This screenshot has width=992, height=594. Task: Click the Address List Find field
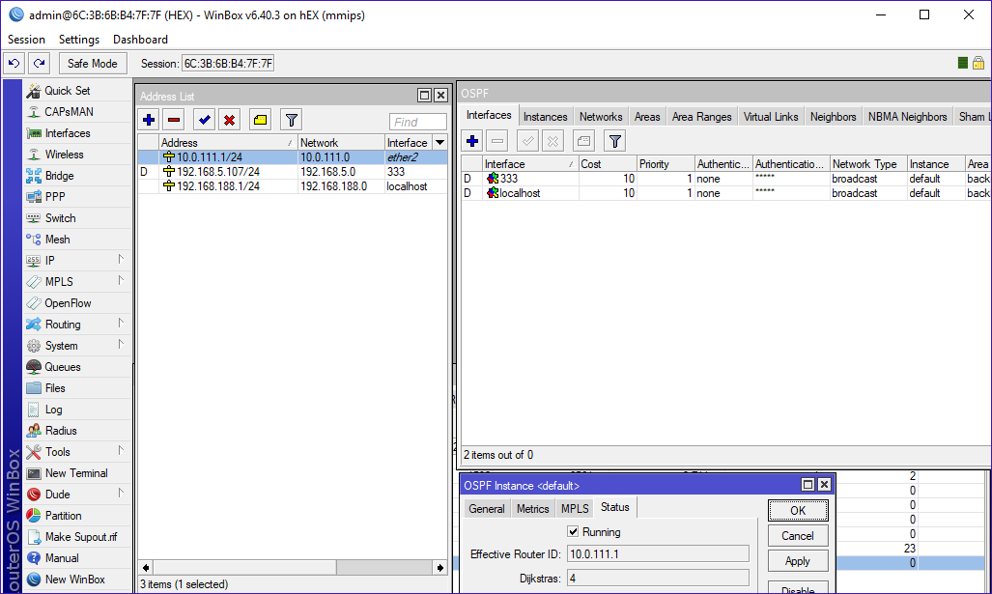[418, 122]
